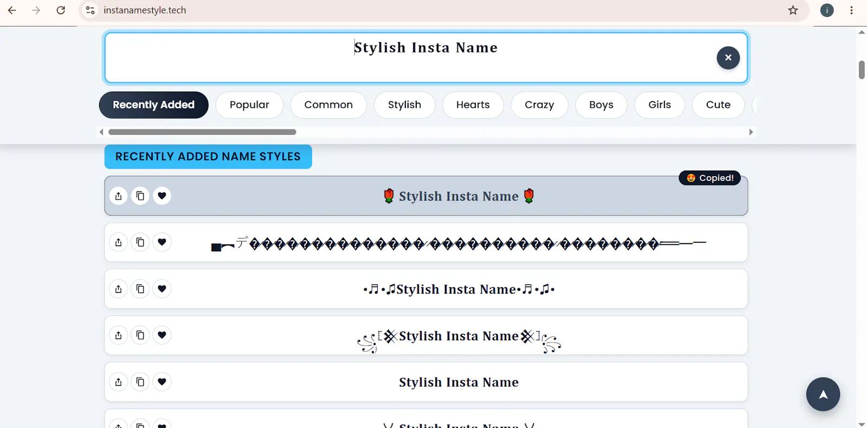Viewport: 867px width, 428px height.
Task: Share the plain Stylish Insta Name style
Action: (119, 382)
